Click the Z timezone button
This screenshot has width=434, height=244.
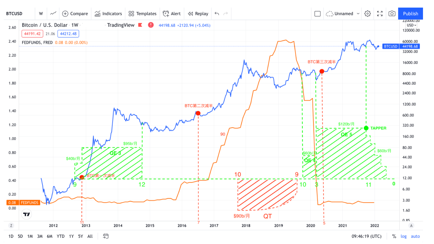coord(11,226)
